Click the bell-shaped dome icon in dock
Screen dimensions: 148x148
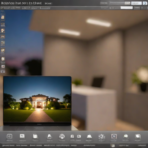[x=89, y=136]
